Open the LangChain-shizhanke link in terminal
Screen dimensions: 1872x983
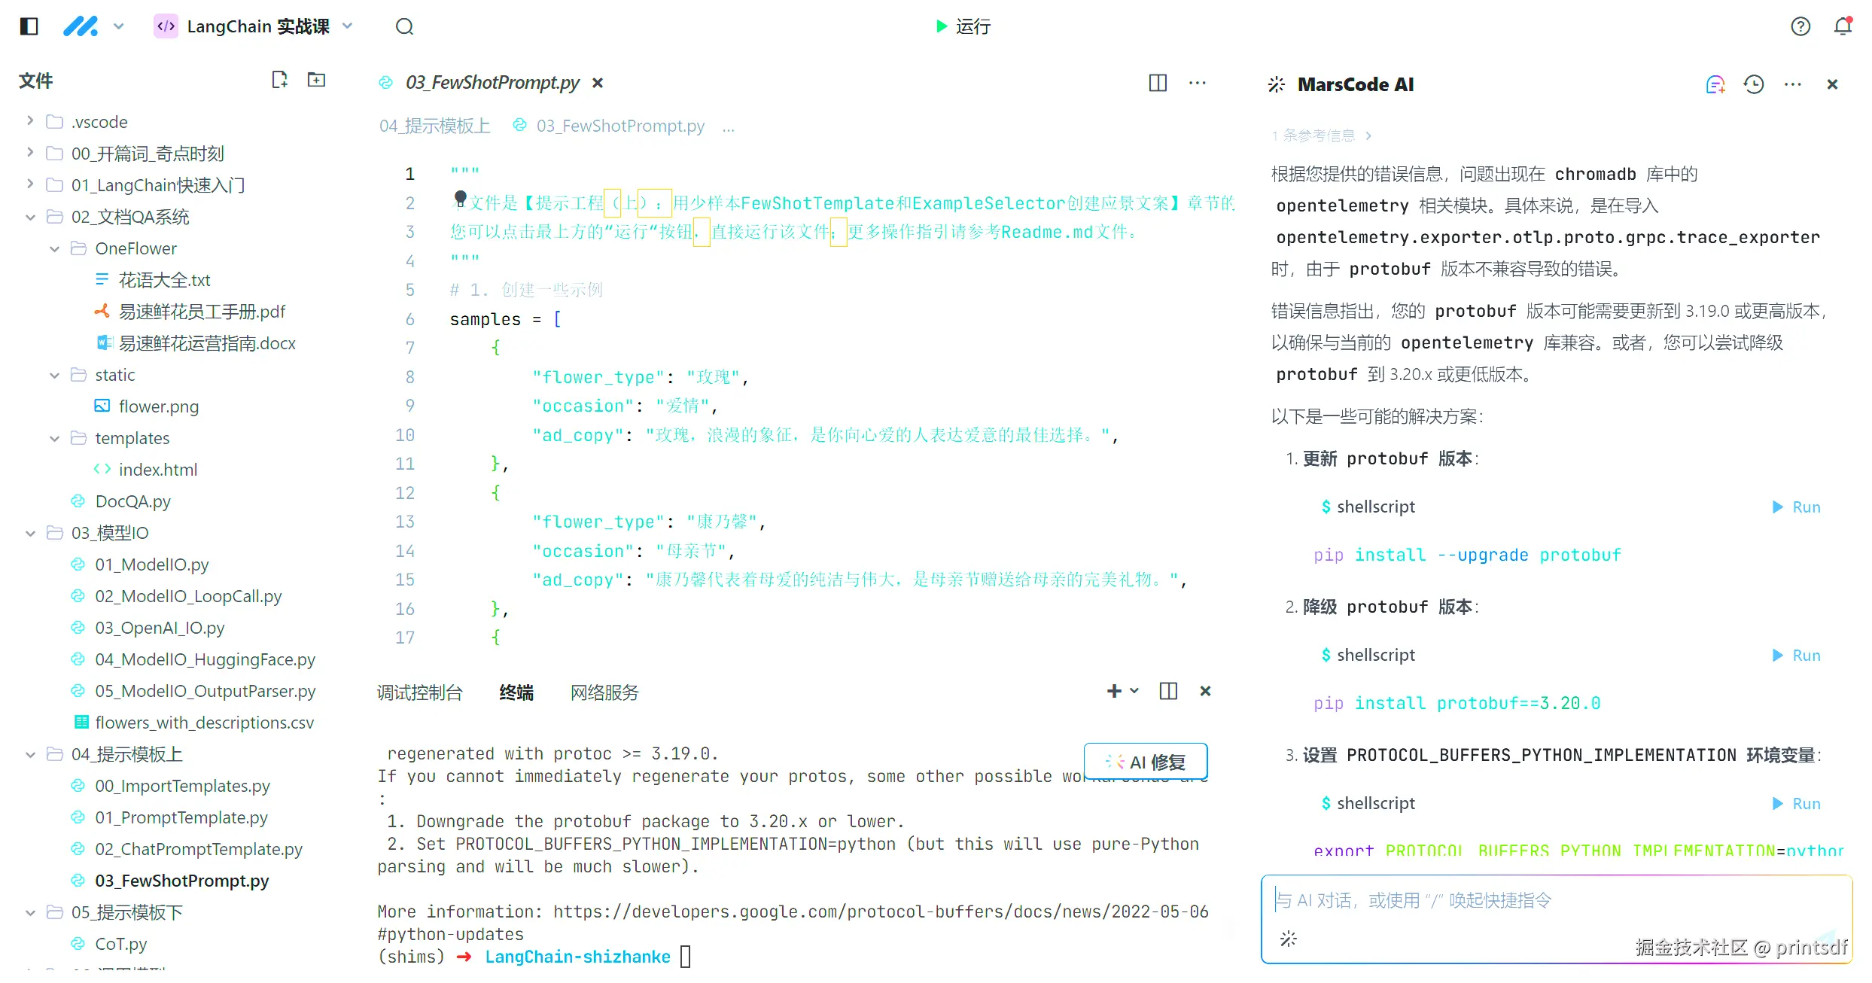click(x=577, y=957)
